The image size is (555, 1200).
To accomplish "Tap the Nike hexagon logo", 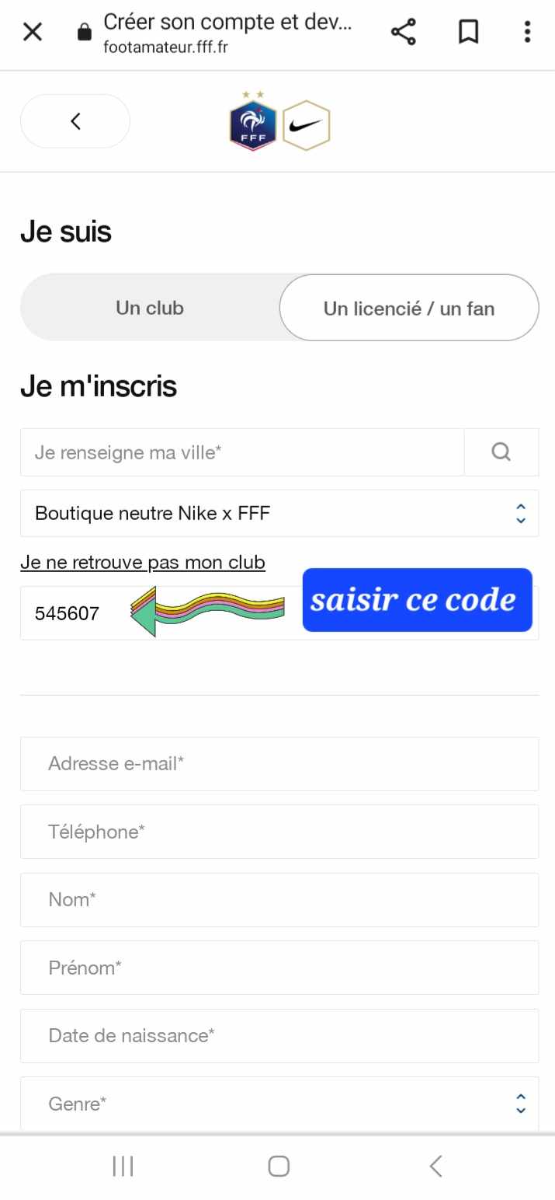I will tap(306, 125).
